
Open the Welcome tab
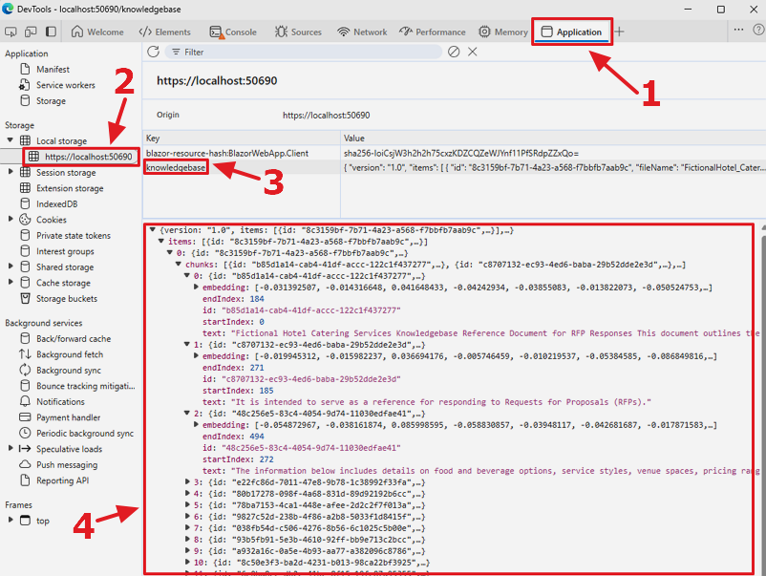point(97,32)
